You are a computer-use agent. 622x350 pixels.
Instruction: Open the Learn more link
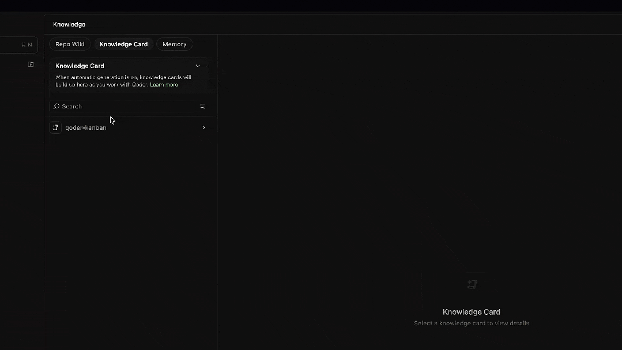point(164,85)
